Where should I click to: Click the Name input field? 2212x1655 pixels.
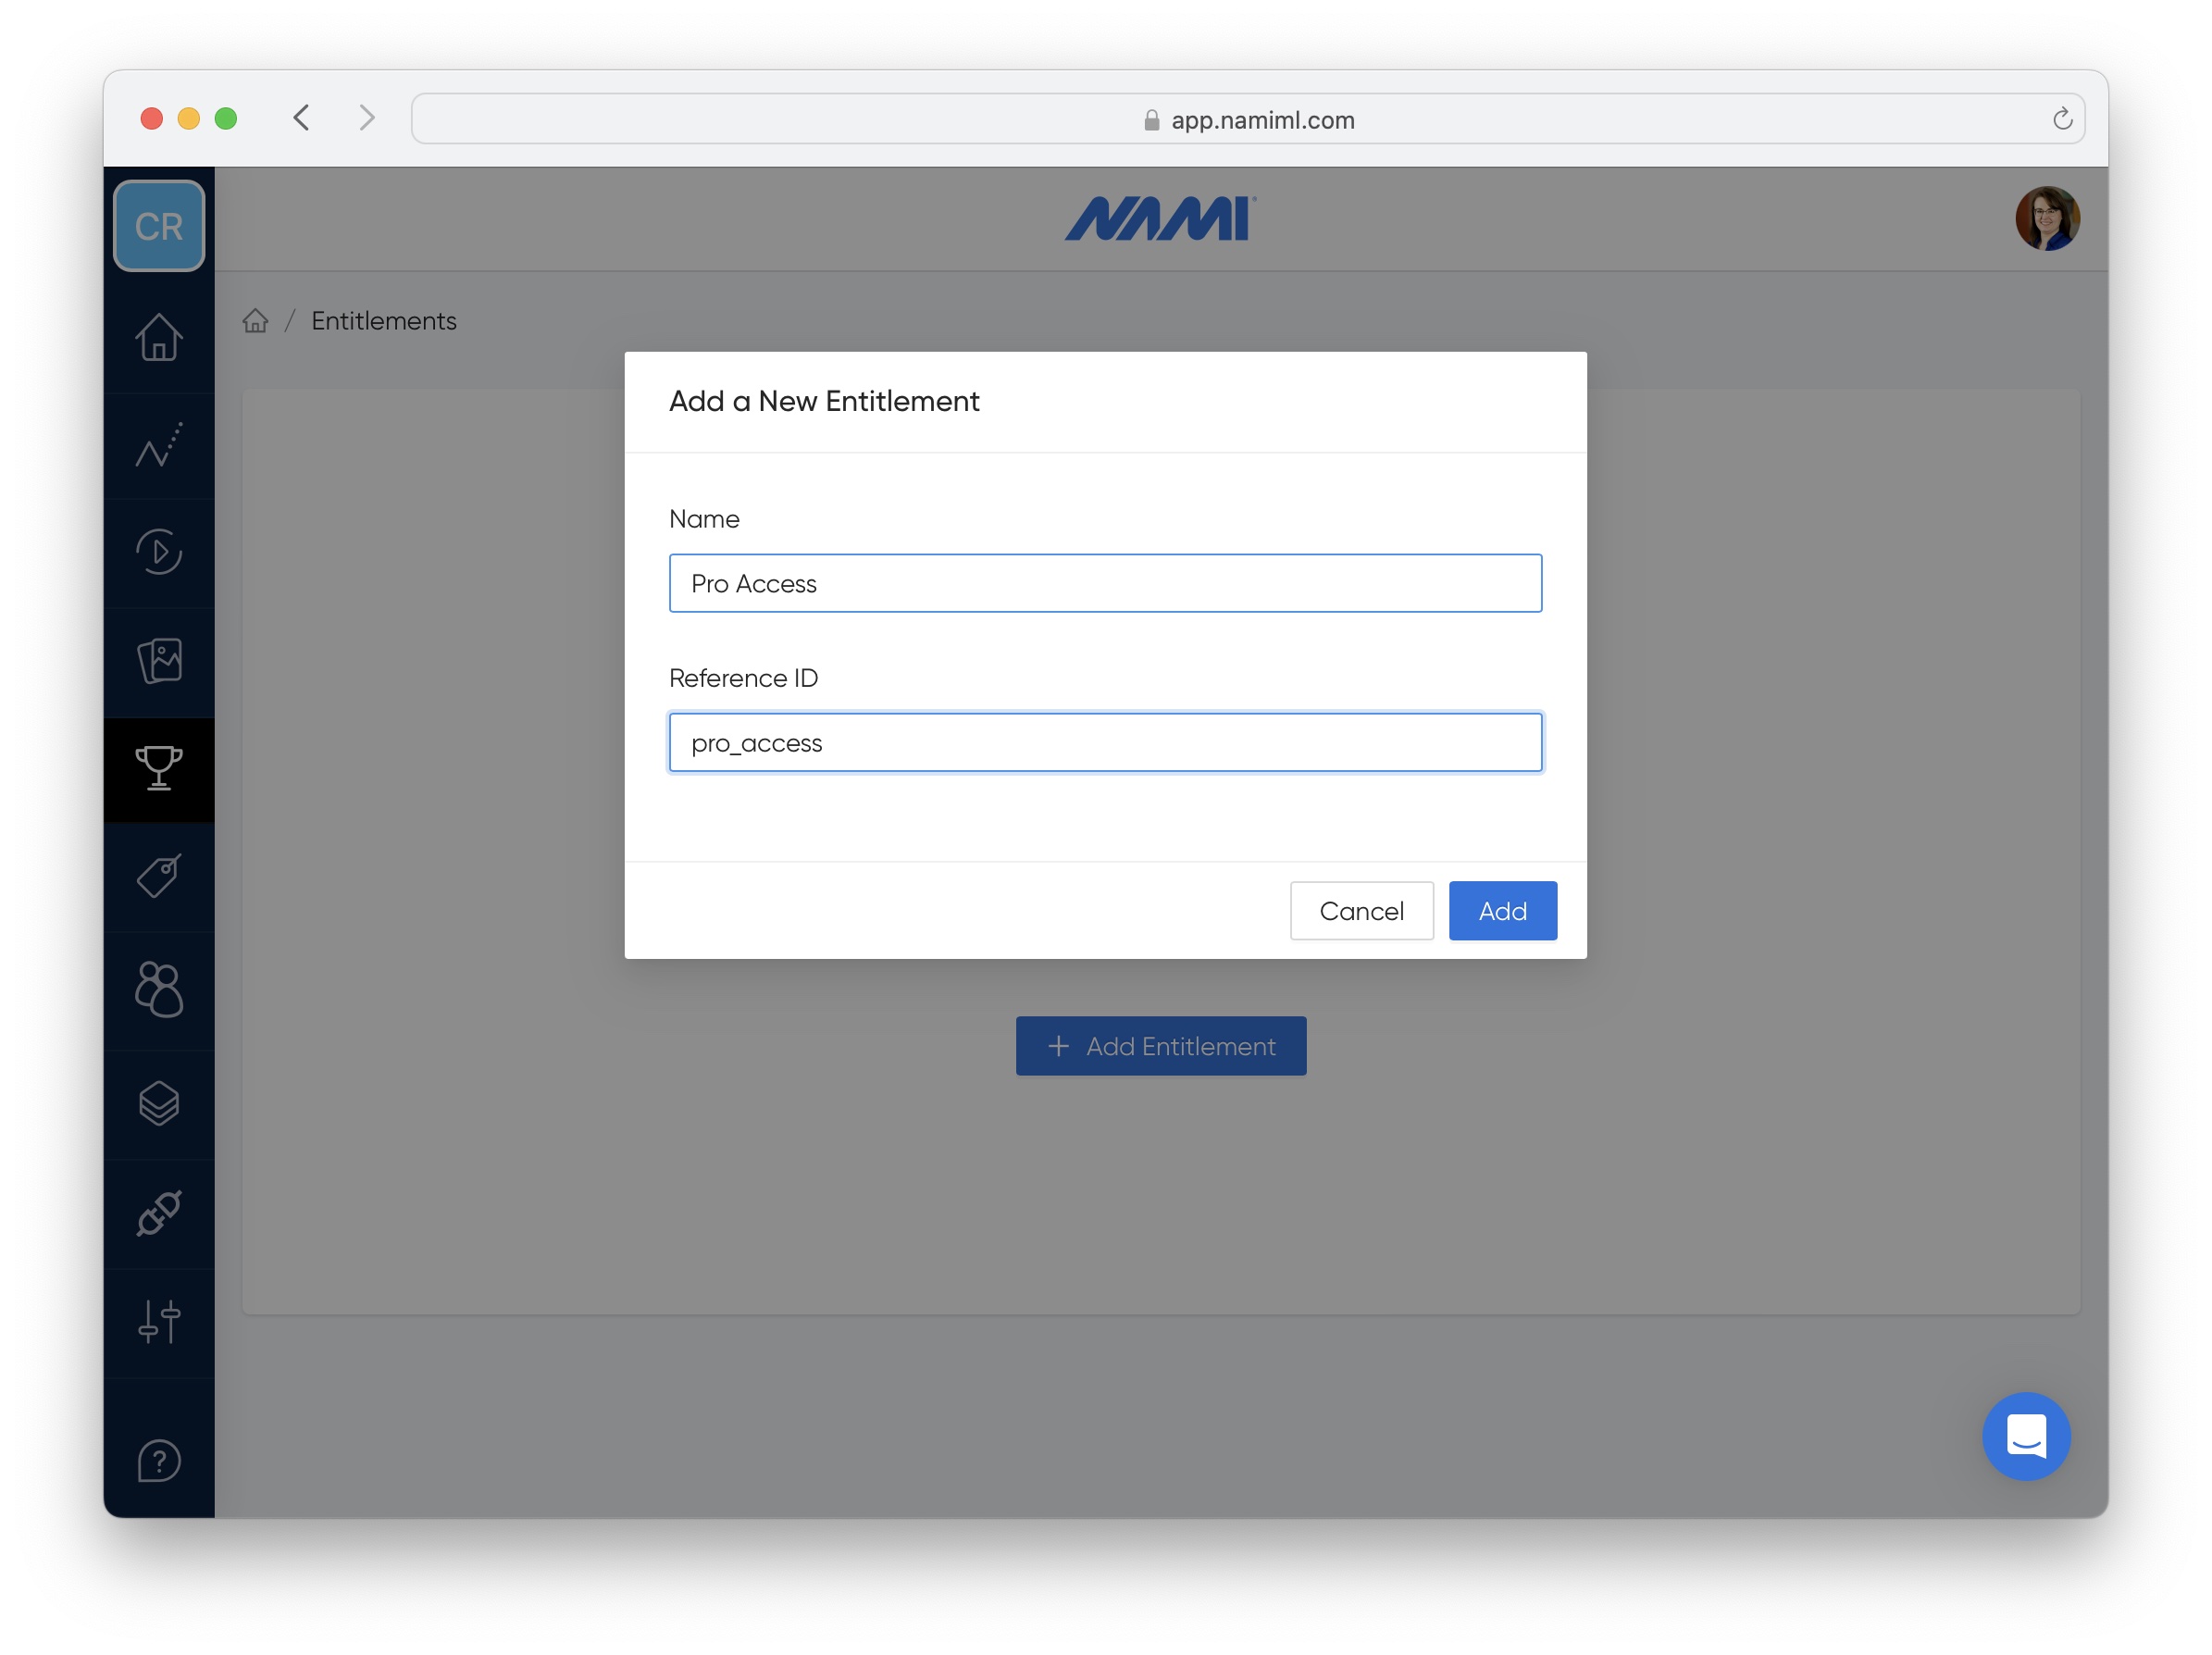(x=1105, y=583)
